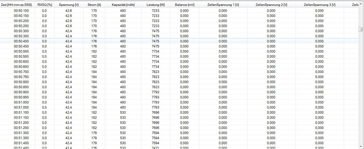
Task: Select the highlighted row at 00:50.400
Action: pyautogui.click(x=21, y=41)
